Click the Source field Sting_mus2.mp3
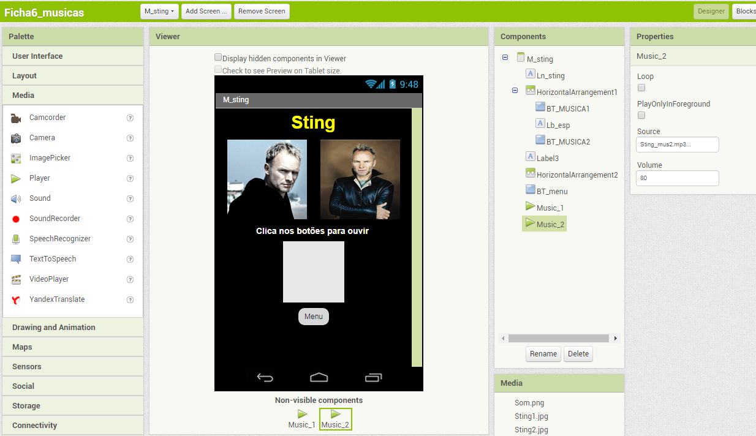This screenshot has height=436, width=756. click(x=678, y=145)
